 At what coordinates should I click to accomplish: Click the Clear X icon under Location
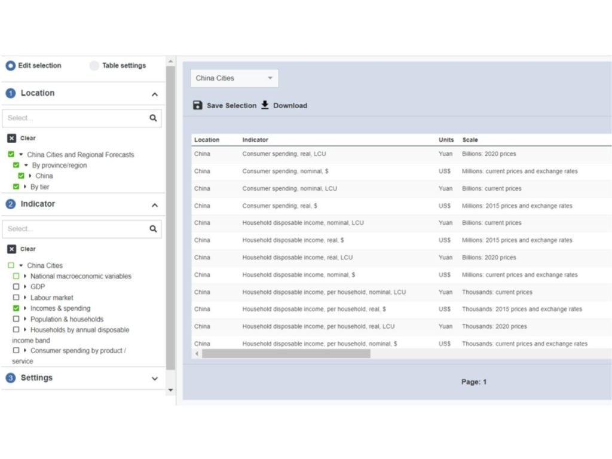coord(11,138)
